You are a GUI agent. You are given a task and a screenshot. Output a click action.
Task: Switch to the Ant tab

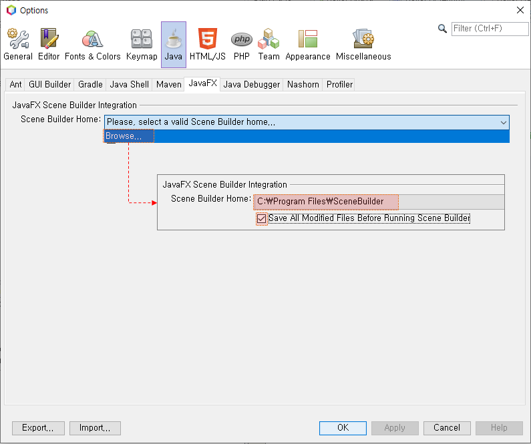point(15,84)
